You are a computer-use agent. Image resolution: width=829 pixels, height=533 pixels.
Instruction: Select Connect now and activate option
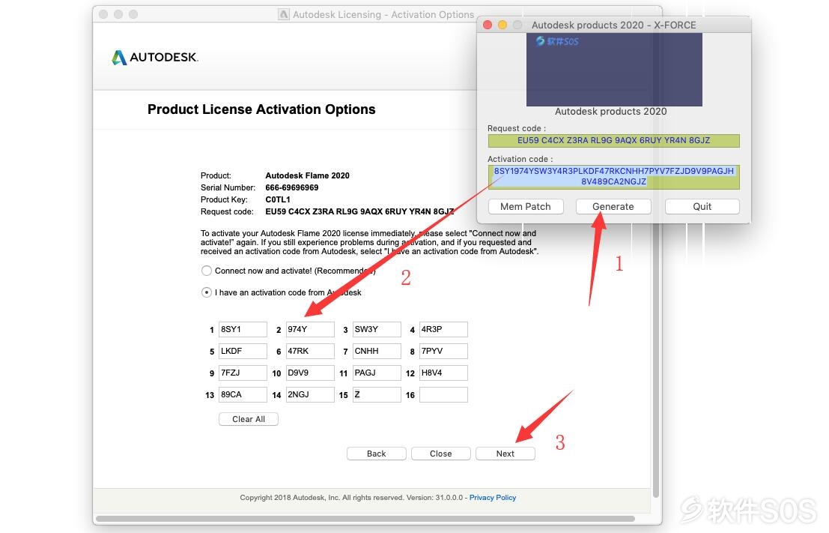click(x=206, y=271)
